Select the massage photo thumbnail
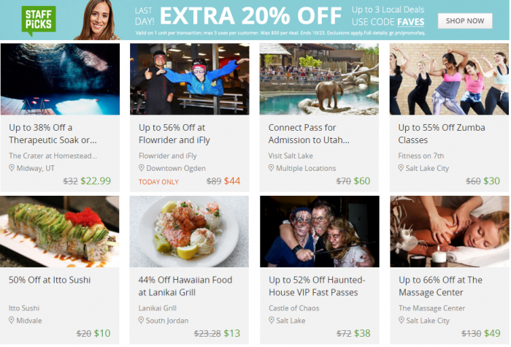511x347 pixels. coord(450,232)
